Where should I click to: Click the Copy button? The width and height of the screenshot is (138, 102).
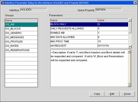pyautogui.click(x=97, y=94)
